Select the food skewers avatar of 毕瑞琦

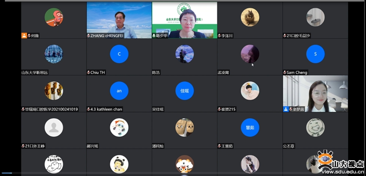(x=54, y=91)
